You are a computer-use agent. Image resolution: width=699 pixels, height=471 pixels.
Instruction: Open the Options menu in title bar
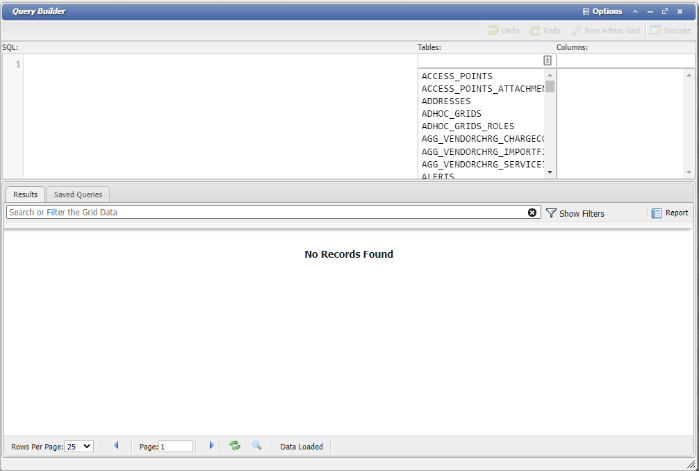click(x=602, y=11)
